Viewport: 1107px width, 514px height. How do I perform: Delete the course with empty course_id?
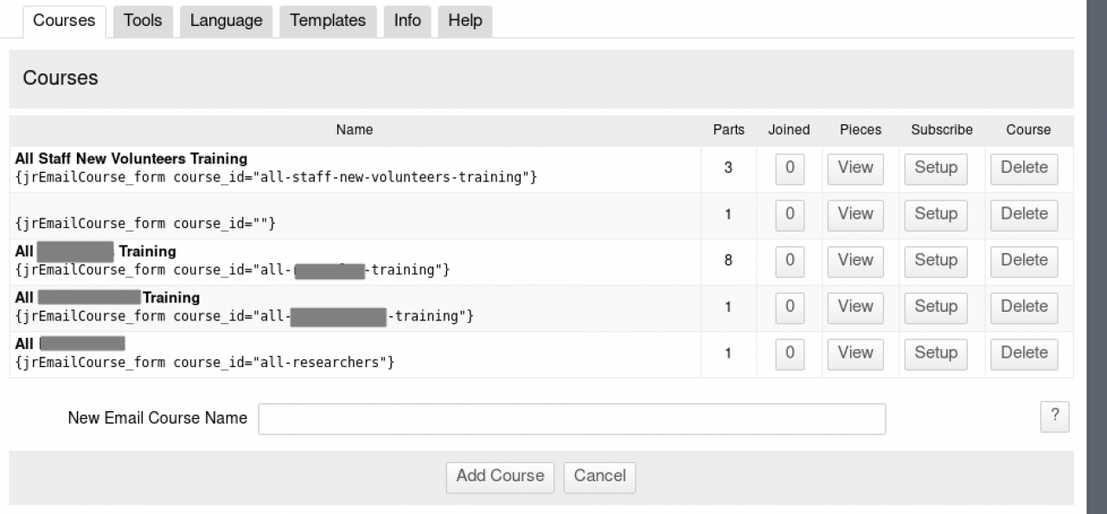tap(1024, 214)
